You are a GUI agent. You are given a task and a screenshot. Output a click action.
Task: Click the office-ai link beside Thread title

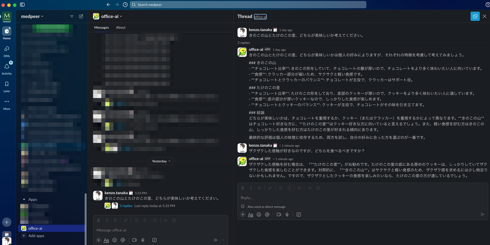[260, 17]
